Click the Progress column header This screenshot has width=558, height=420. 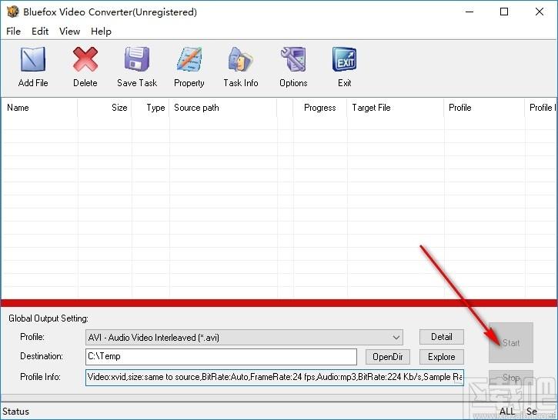(x=319, y=108)
